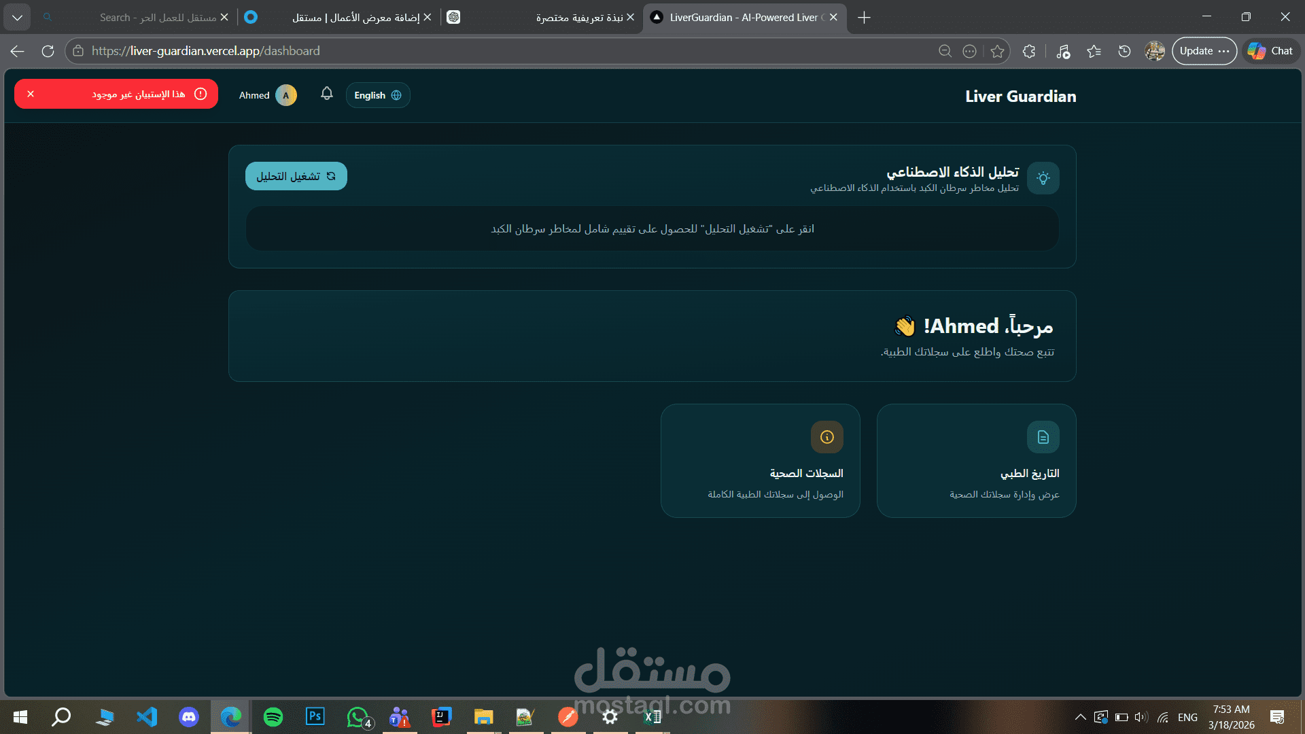Click browser history clock icon
Image resolution: width=1305 pixels, height=734 pixels.
pos(1124,51)
